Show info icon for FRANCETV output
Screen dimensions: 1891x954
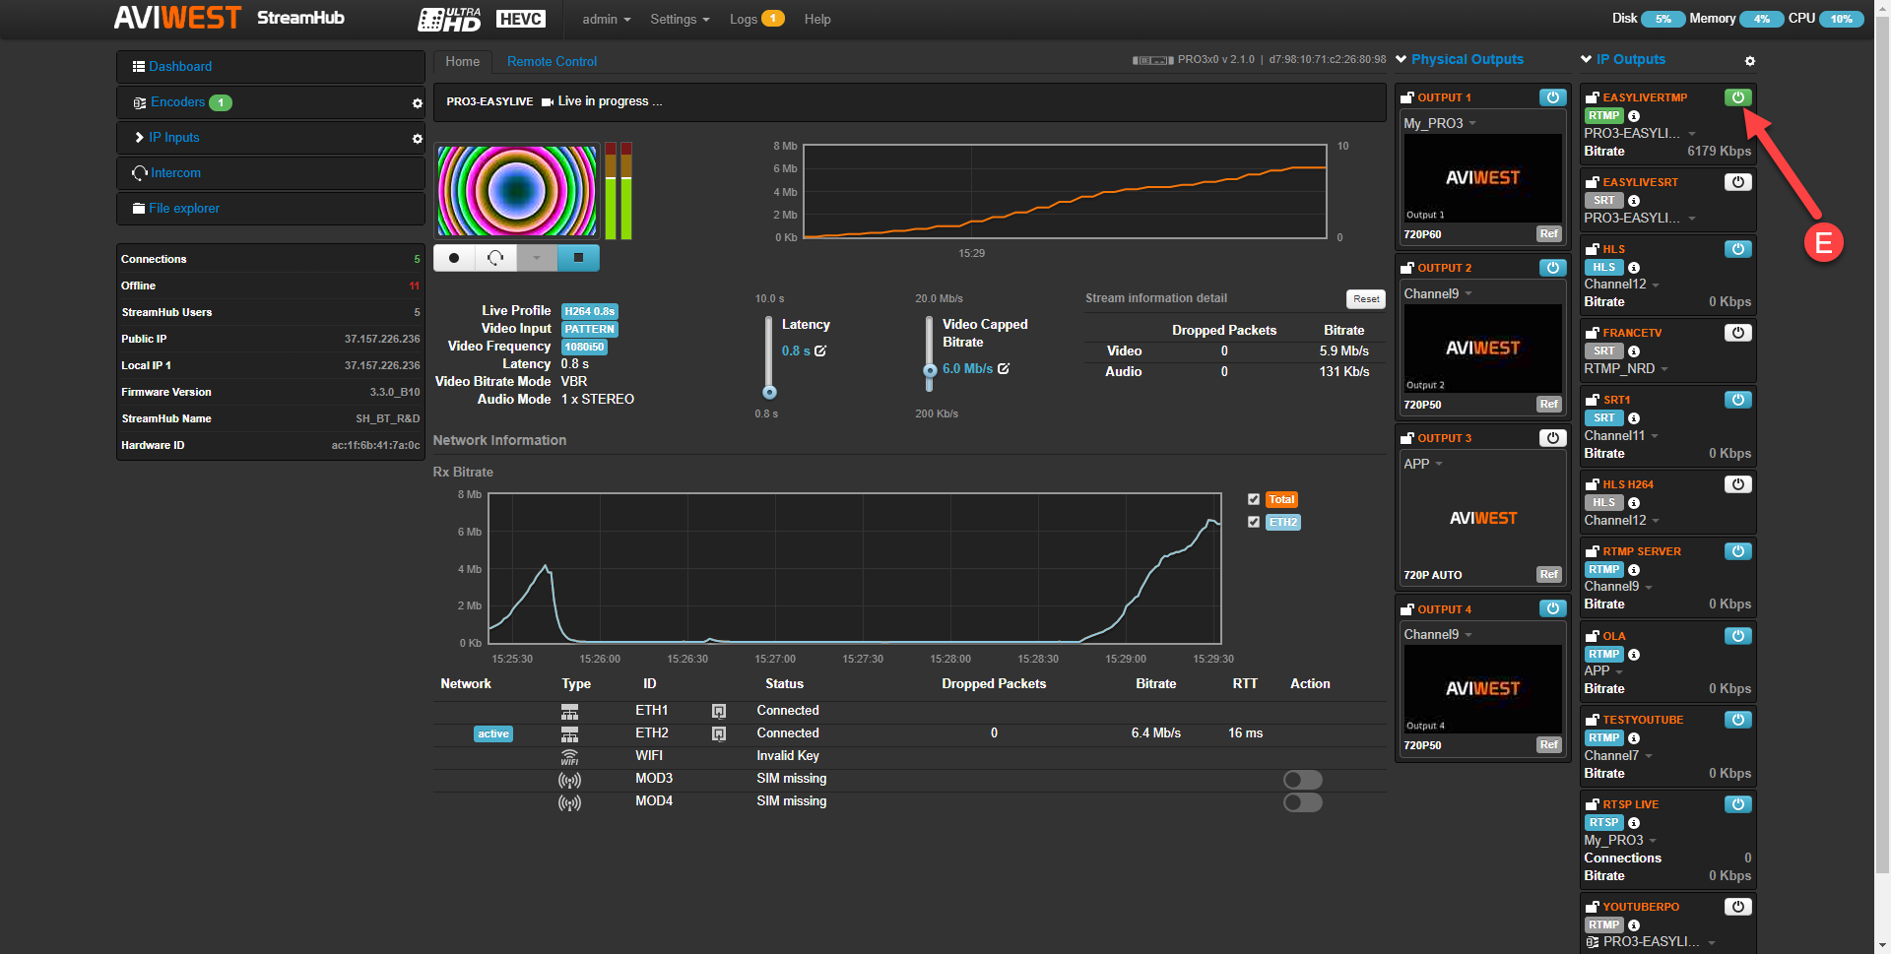[1634, 351]
